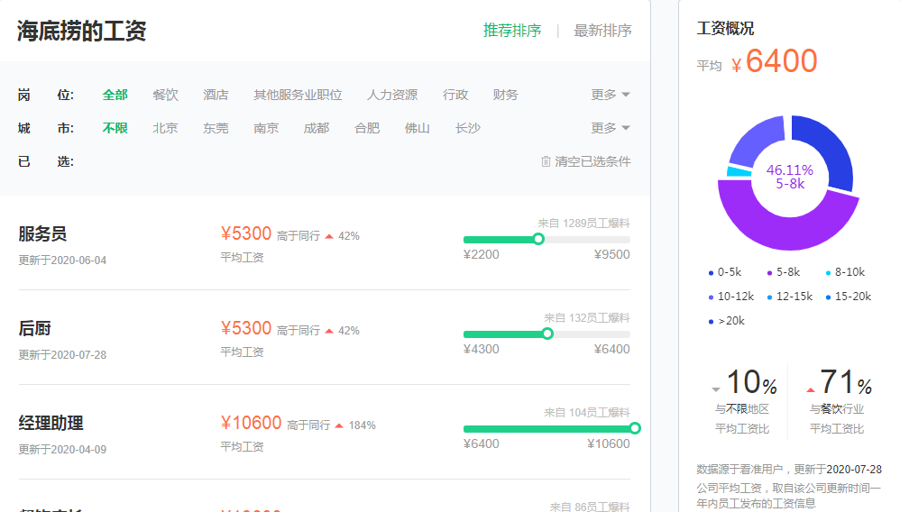Image resolution: width=900 pixels, height=512 pixels.
Task: Filter positions by 财务
Action: coord(506,95)
